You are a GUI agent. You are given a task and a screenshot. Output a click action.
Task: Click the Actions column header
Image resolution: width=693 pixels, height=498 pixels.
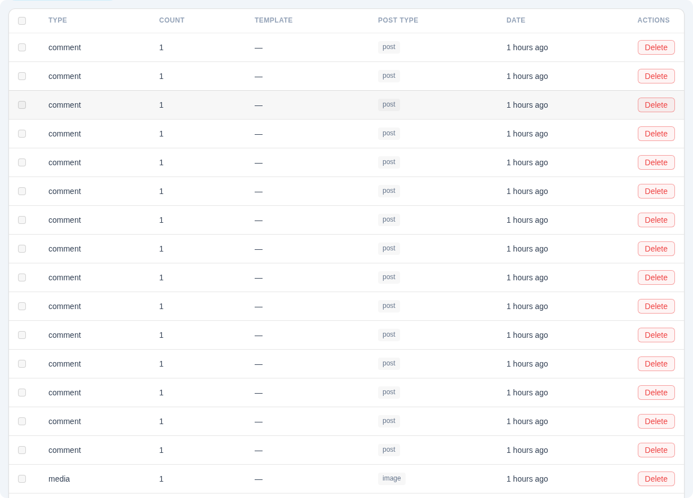[653, 20]
